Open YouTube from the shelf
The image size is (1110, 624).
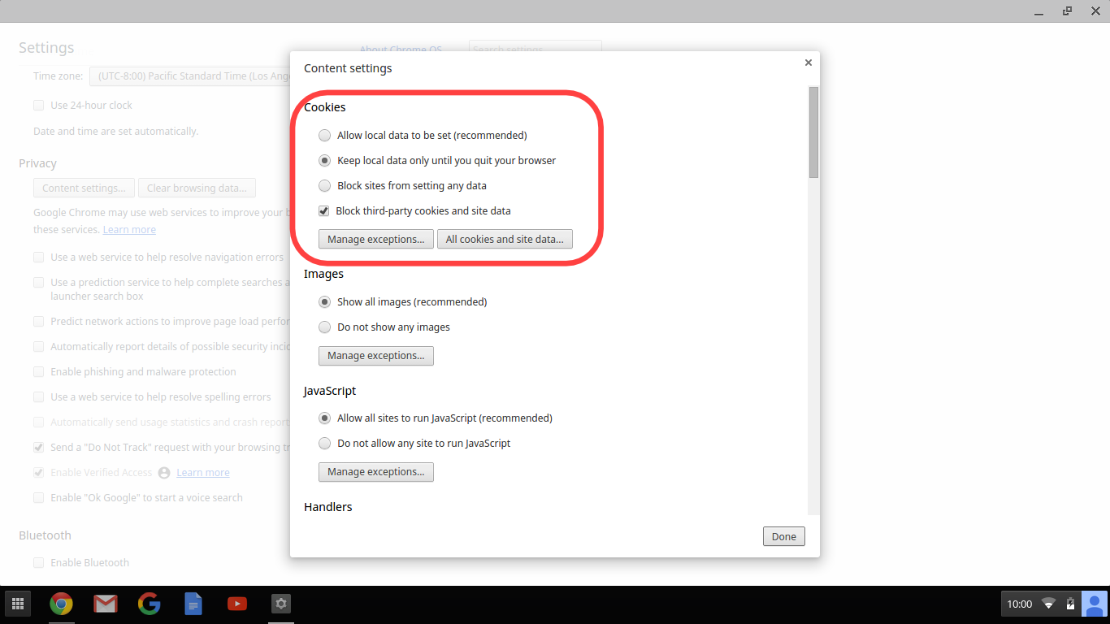237,604
